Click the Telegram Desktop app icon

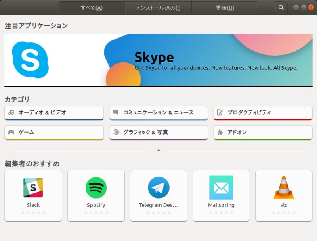[x=159, y=187]
